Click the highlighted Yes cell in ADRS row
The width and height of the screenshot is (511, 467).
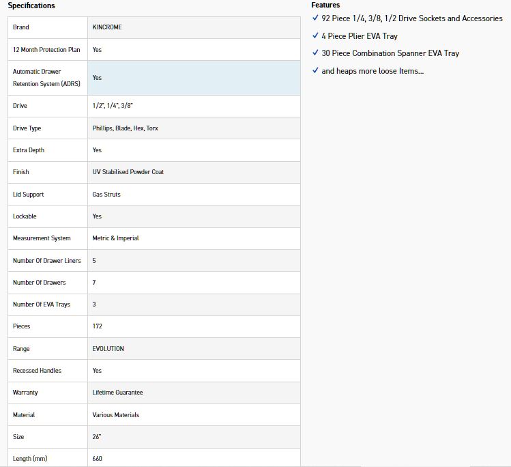point(97,78)
